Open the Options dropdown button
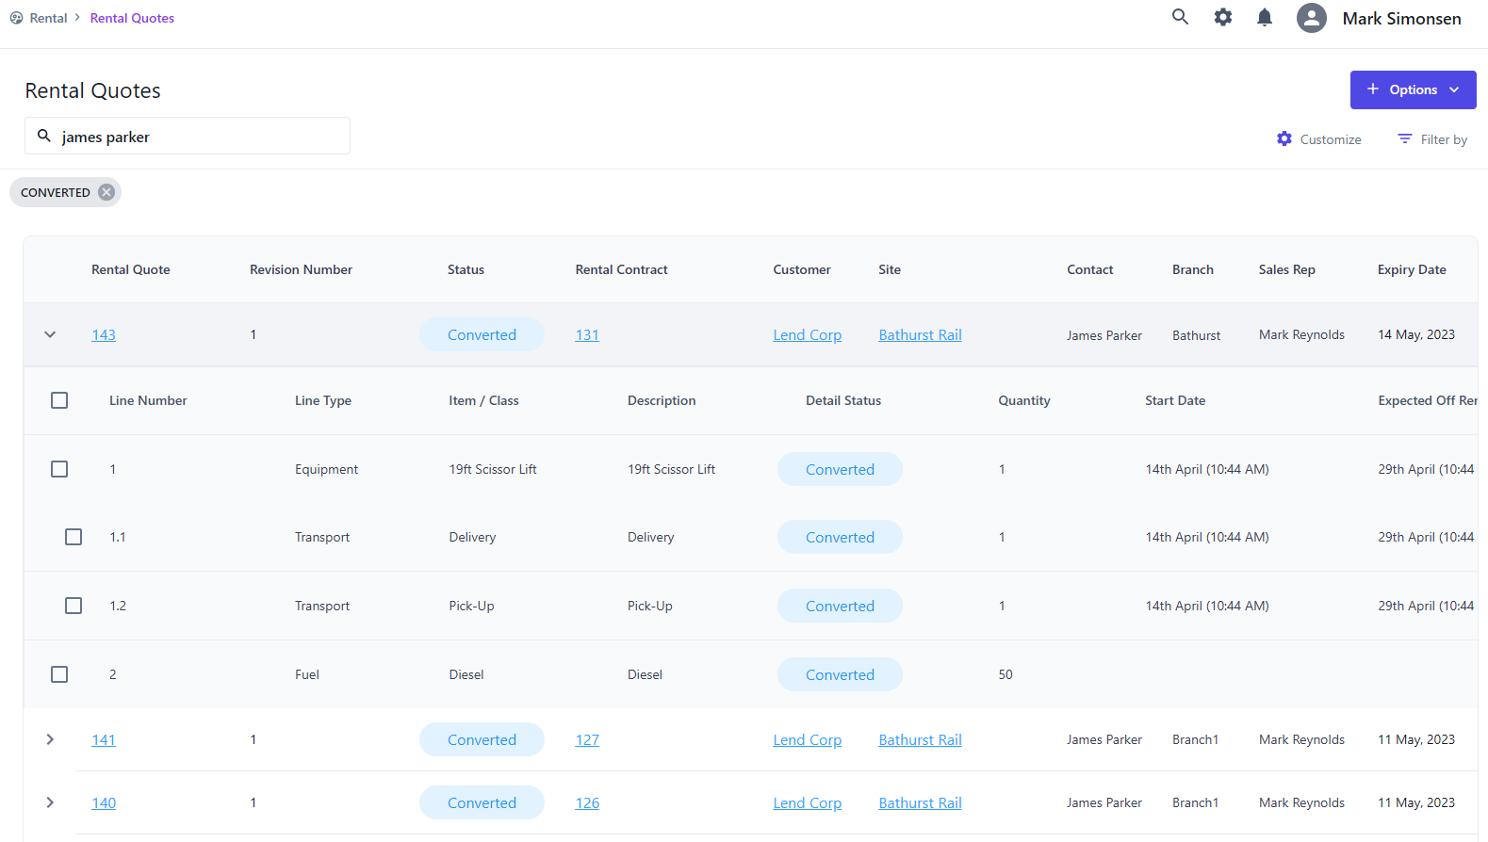This screenshot has height=842, width=1488. pyautogui.click(x=1413, y=89)
